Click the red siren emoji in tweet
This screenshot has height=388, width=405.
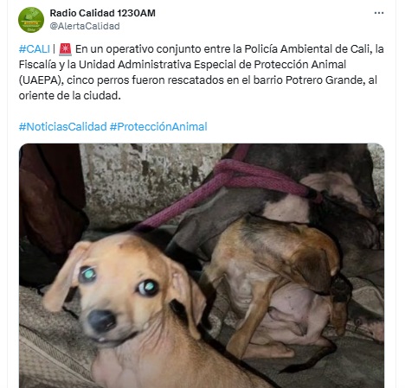tap(65, 49)
